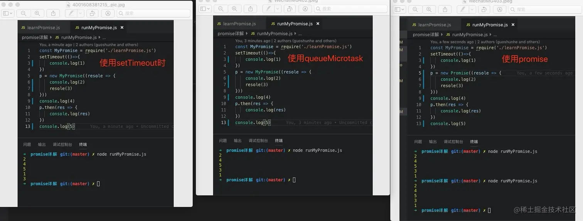
Task: Open highlight color dropdown in WechatIMG403.jpeg window
Action: [x=472, y=9]
